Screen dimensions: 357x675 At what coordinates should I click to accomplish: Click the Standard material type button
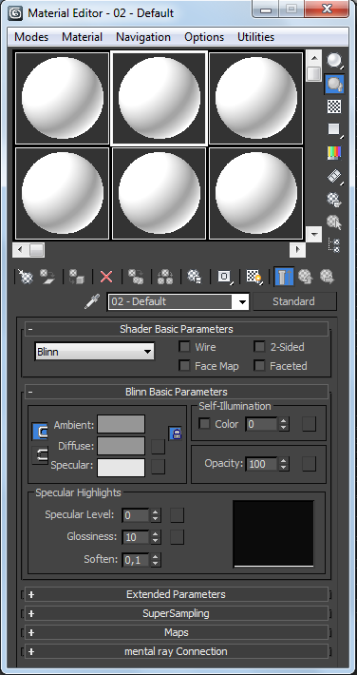click(294, 301)
